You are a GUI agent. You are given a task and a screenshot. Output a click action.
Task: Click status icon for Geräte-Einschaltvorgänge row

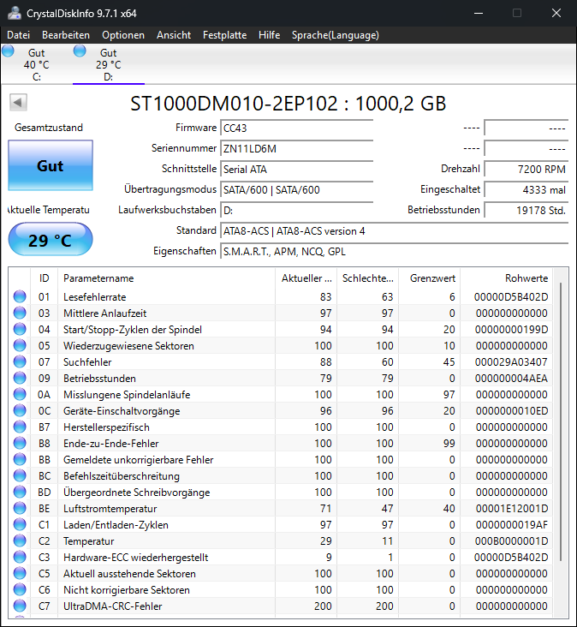pyautogui.click(x=20, y=410)
